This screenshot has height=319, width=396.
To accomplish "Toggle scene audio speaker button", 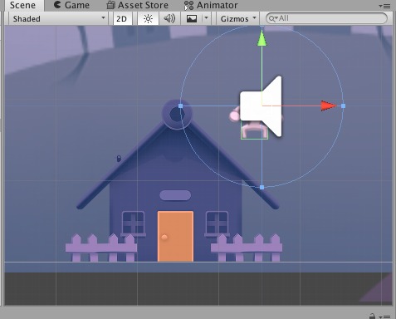I will point(169,19).
